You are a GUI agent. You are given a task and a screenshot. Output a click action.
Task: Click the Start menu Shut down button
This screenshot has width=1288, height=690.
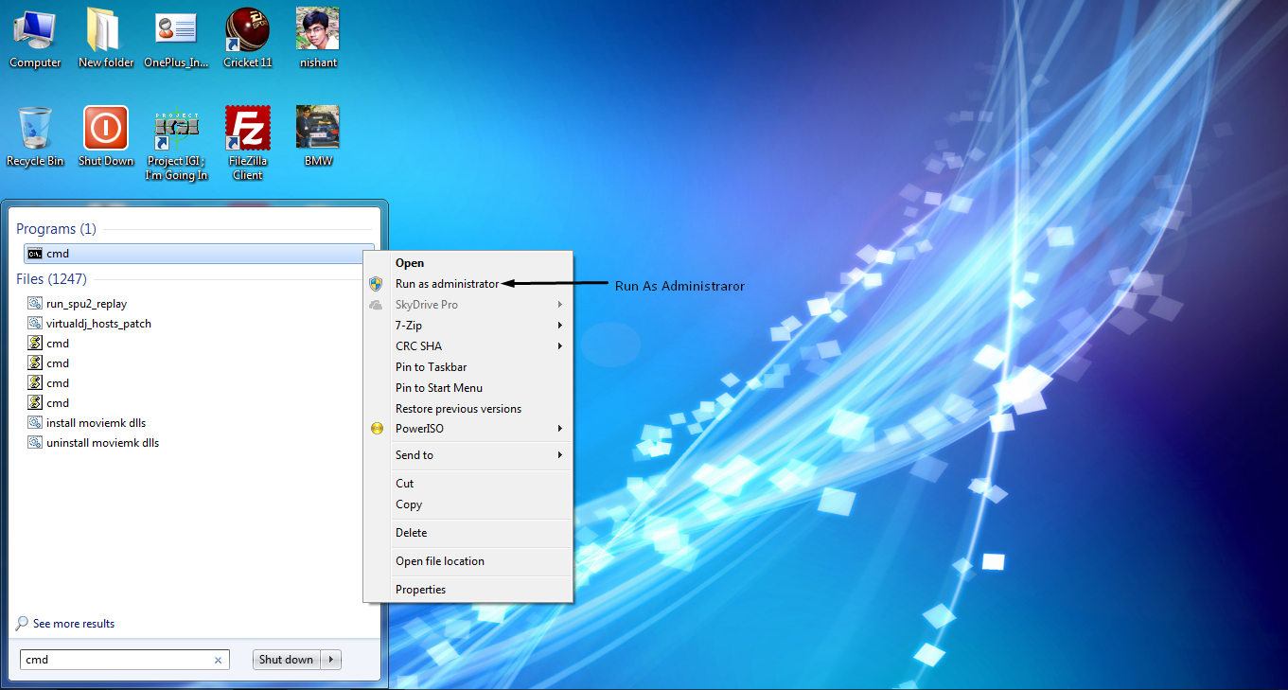tap(286, 660)
